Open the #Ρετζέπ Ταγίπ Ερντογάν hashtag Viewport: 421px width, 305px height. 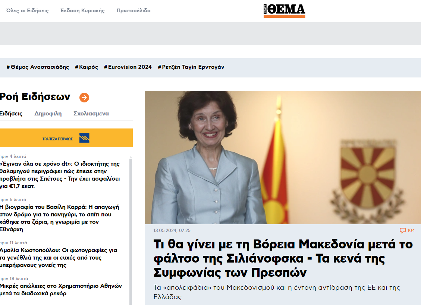(x=191, y=67)
